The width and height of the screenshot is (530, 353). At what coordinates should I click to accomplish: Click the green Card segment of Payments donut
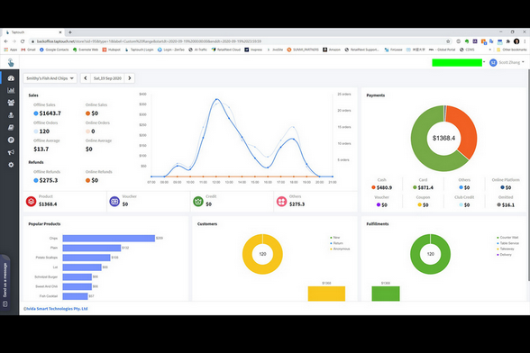coord(420,142)
